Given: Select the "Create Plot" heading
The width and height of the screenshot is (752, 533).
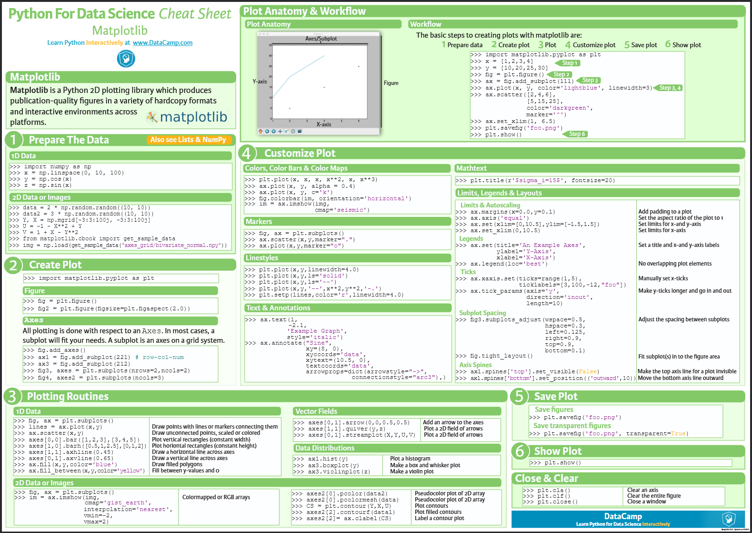Looking at the screenshot, I should pos(55,265).
